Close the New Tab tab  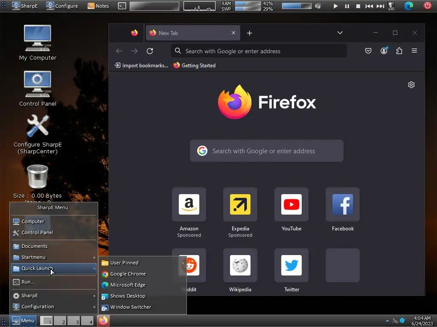233,33
